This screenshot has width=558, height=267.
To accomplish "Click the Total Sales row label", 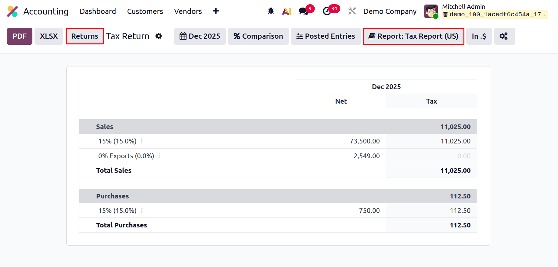I will click(x=114, y=170).
